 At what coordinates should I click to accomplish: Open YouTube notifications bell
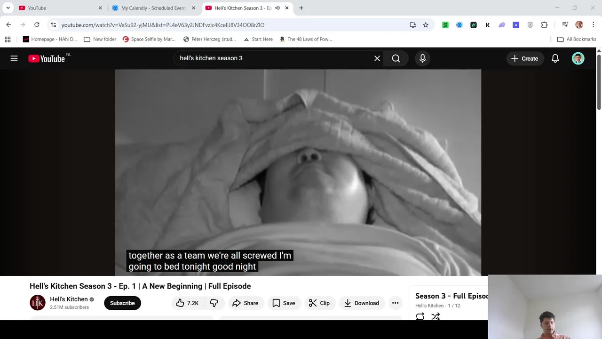tap(555, 58)
